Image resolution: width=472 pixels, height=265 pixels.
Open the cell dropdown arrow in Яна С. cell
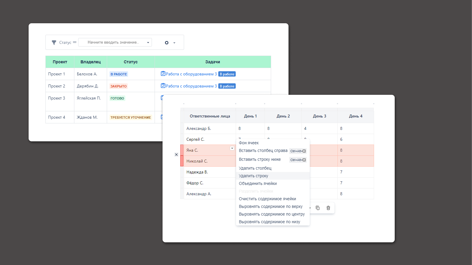pyautogui.click(x=232, y=148)
